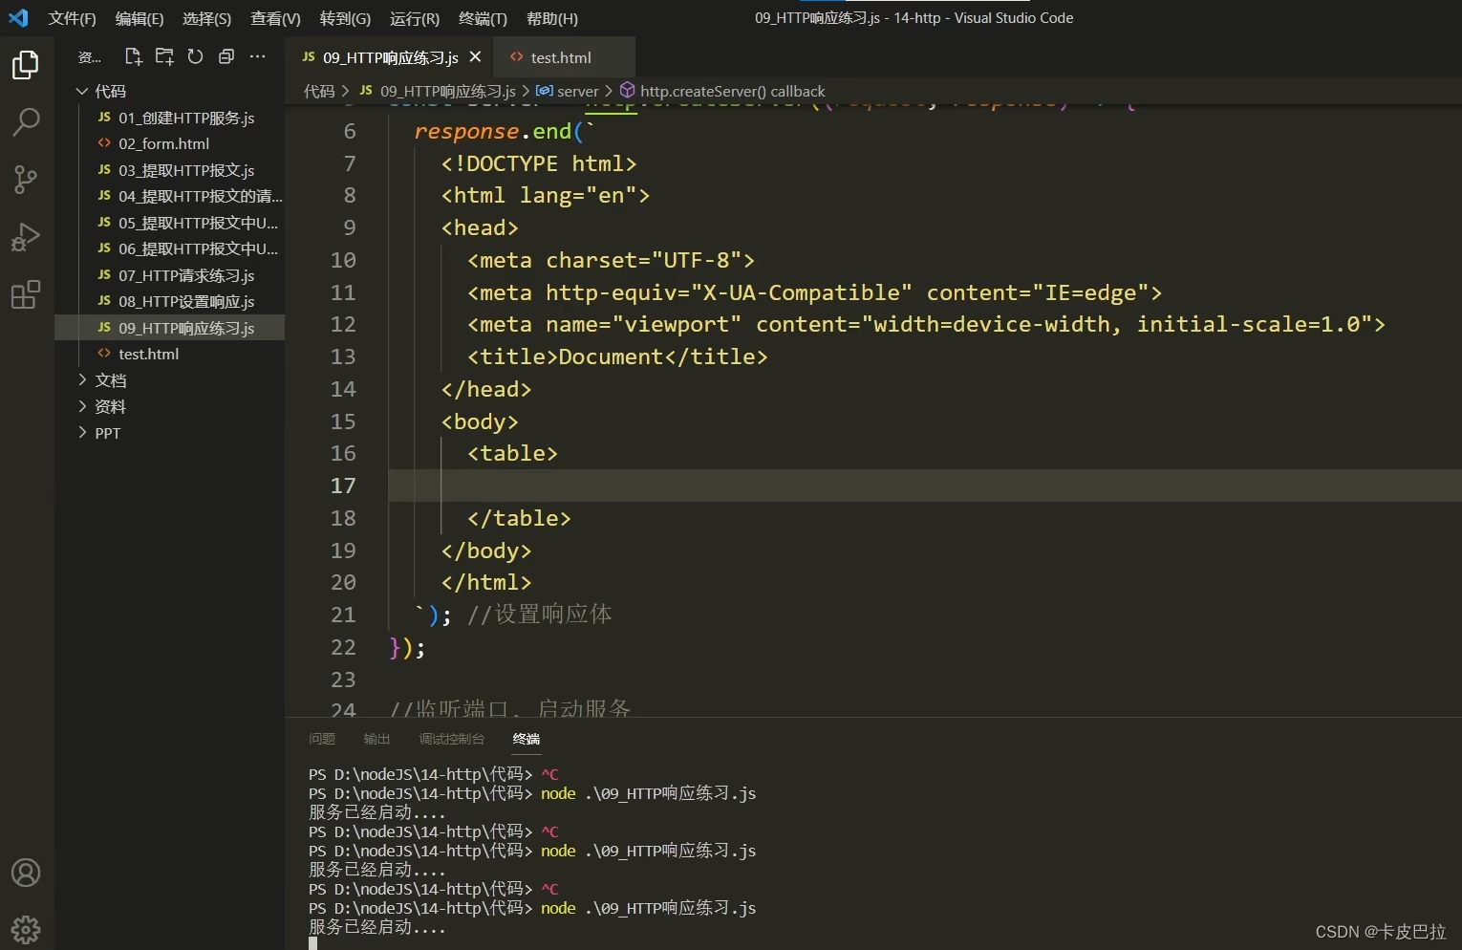Click the terminal prompt cursor line
Screen dimensions: 1462x950
312,943
